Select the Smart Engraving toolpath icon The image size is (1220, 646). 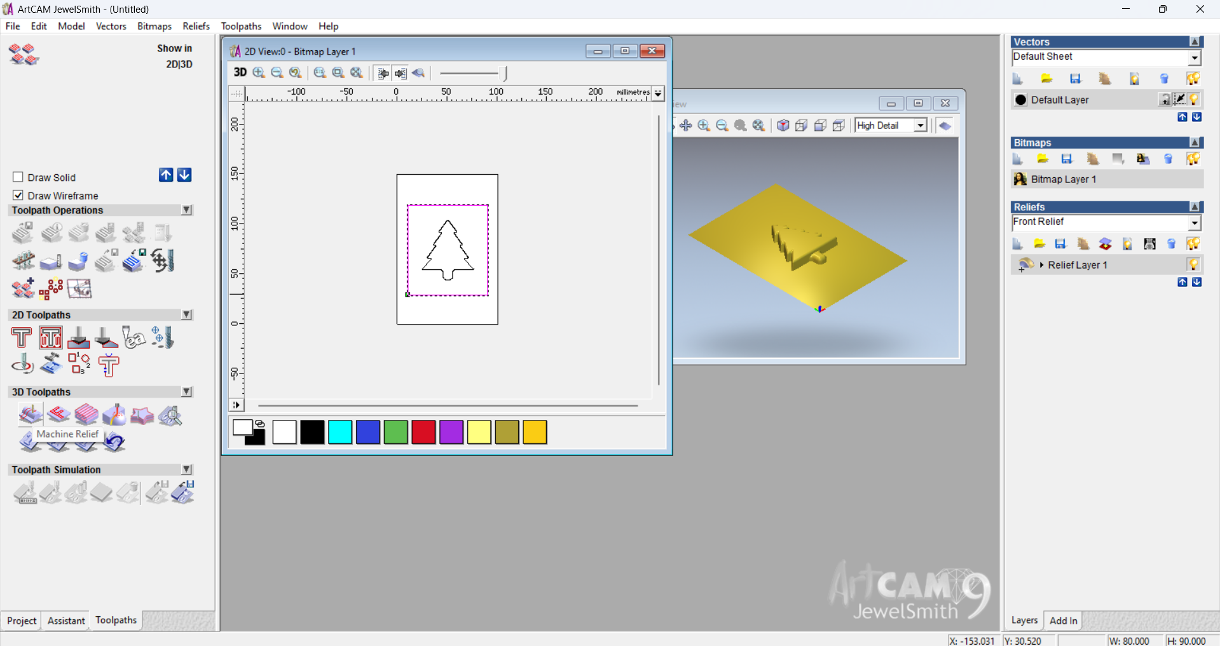click(x=134, y=337)
